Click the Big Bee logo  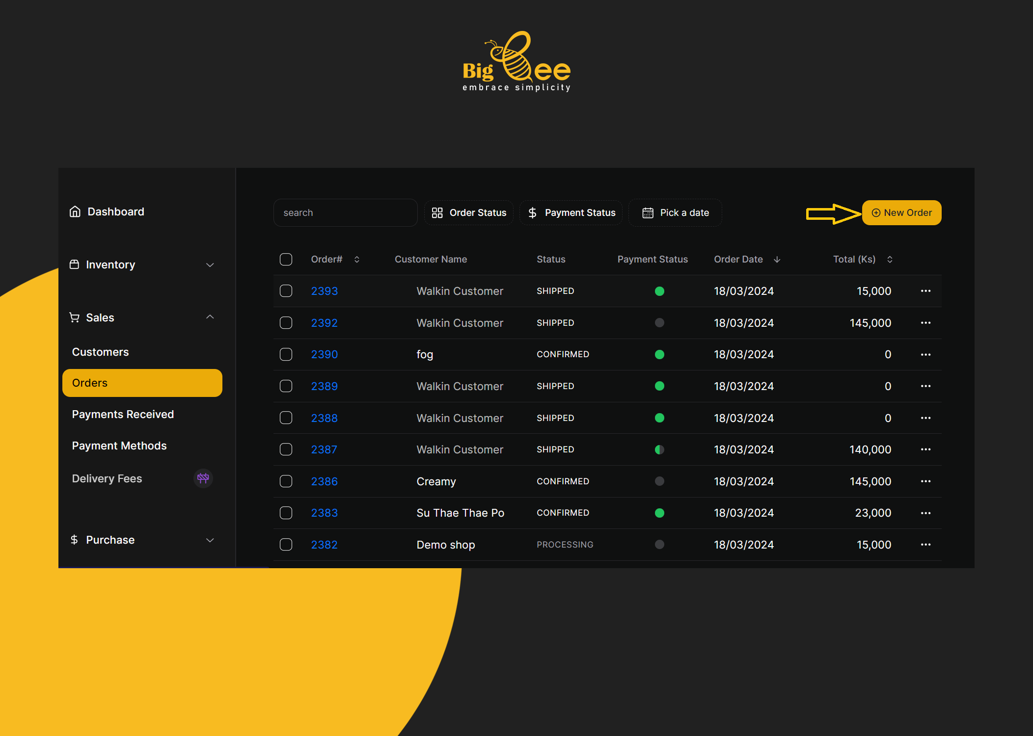click(x=516, y=61)
